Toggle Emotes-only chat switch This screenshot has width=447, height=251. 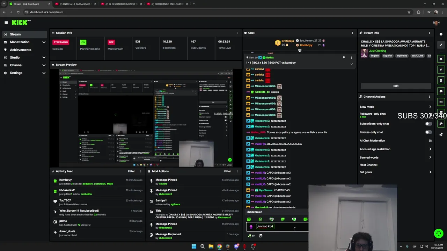pos(428,132)
